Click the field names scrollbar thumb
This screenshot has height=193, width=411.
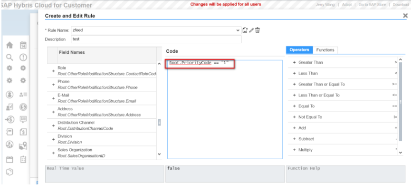[x=159, y=122]
